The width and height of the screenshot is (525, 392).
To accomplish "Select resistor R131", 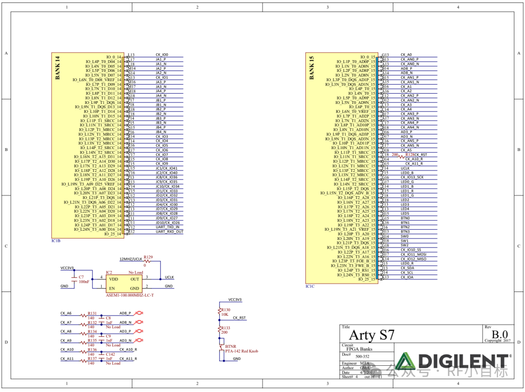I will [92, 313].
